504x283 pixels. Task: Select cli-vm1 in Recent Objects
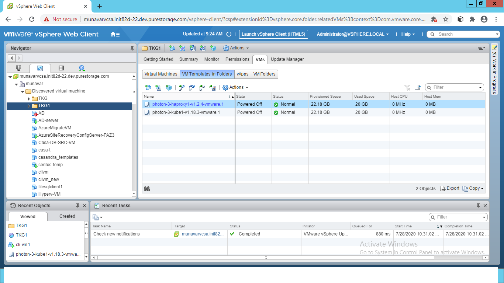23,245
